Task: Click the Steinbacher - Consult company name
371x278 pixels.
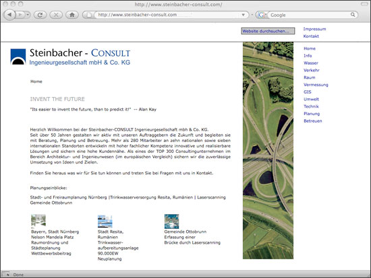Action: (x=80, y=53)
